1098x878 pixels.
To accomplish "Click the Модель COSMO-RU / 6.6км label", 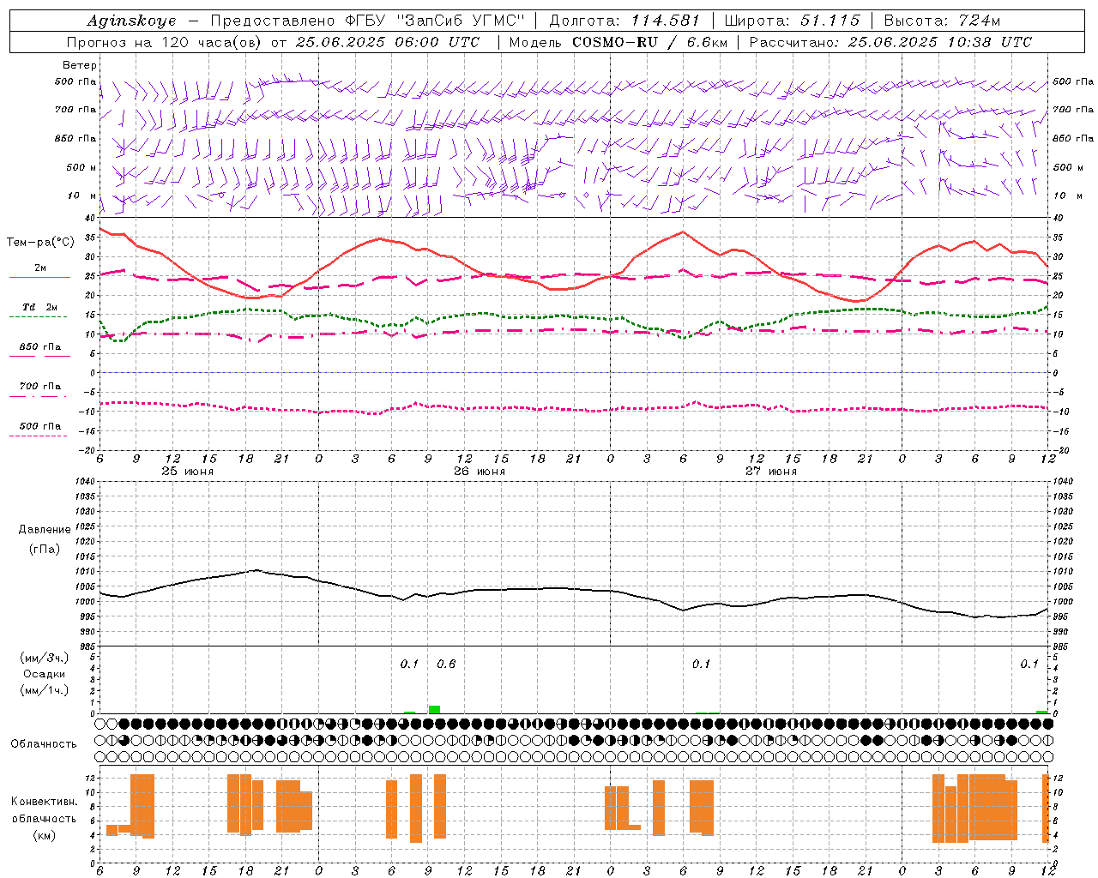I will coord(617,42).
